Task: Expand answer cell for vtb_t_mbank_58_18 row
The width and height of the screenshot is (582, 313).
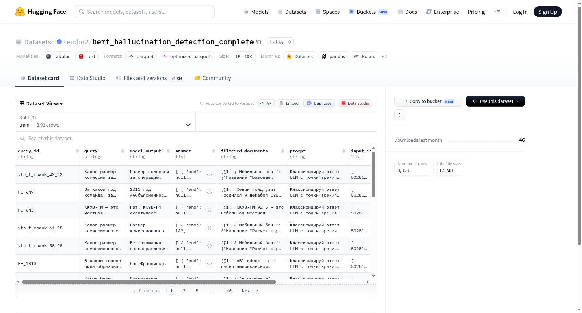Action: (x=210, y=246)
